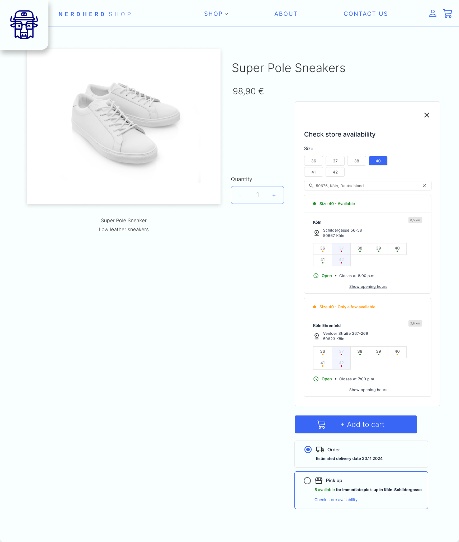Open the Contact Us page
Image resolution: width=459 pixels, height=542 pixels.
(366, 14)
